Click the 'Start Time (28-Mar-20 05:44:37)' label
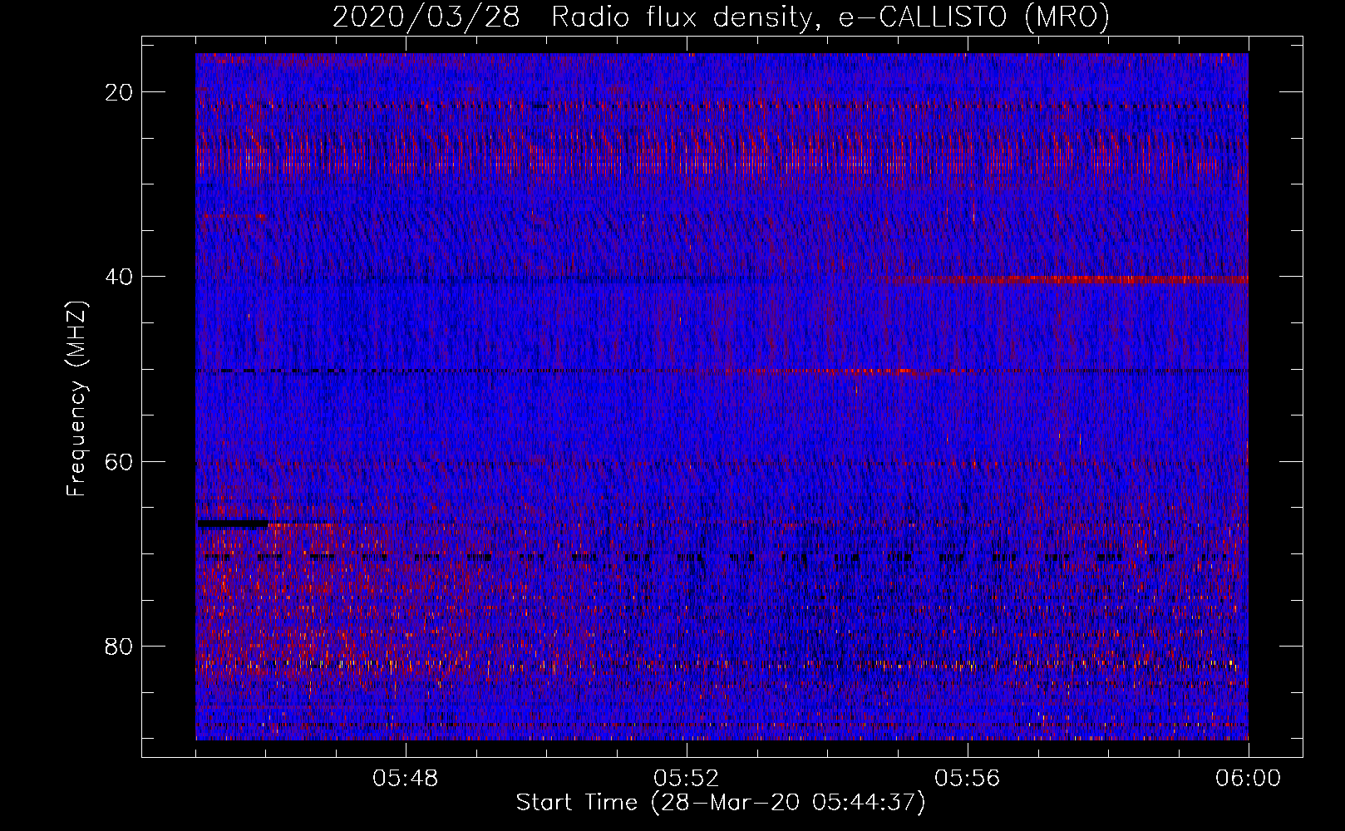This screenshot has width=1345, height=831. (721, 803)
